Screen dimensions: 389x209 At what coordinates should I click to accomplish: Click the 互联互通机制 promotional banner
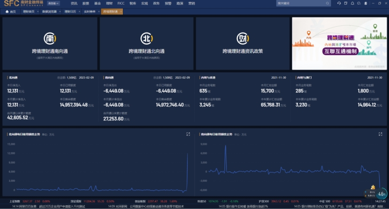[339, 43]
